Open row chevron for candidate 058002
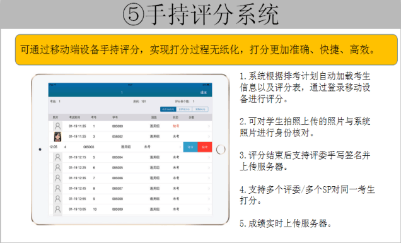The height and width of the screenshot is (243, 401). pyautogui.click(x=209, y=136)
